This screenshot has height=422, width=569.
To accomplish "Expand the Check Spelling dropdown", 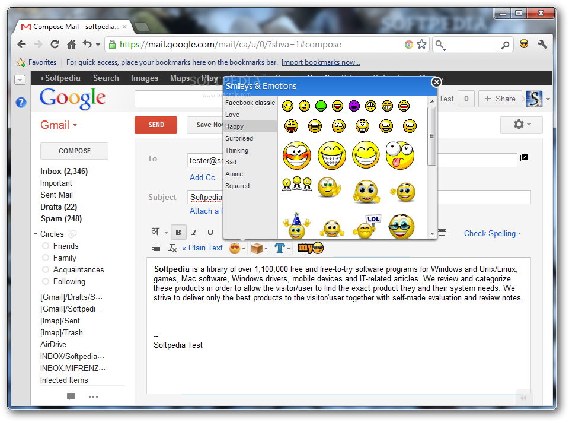I will click(493, 233).
